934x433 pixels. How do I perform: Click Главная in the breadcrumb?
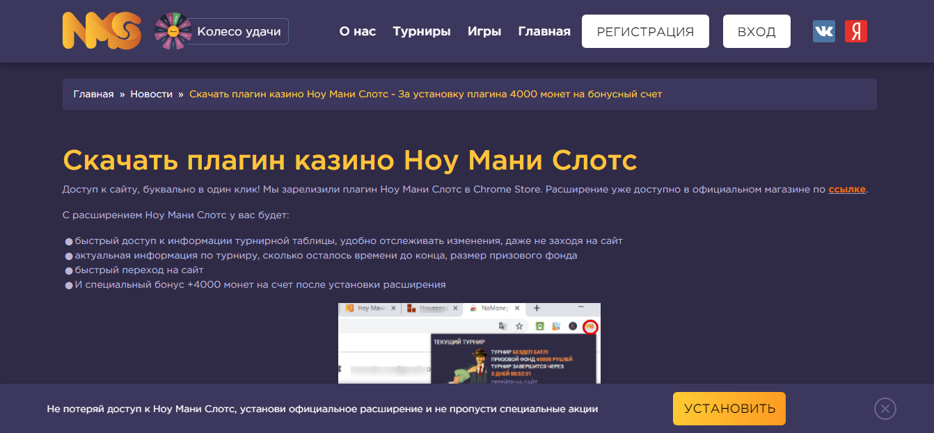[94, 94]
